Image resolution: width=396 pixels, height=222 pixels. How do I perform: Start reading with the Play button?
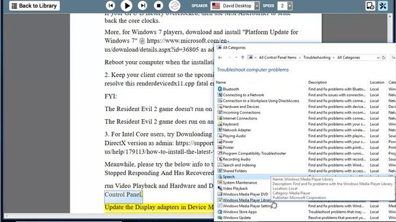pos(126,6)
